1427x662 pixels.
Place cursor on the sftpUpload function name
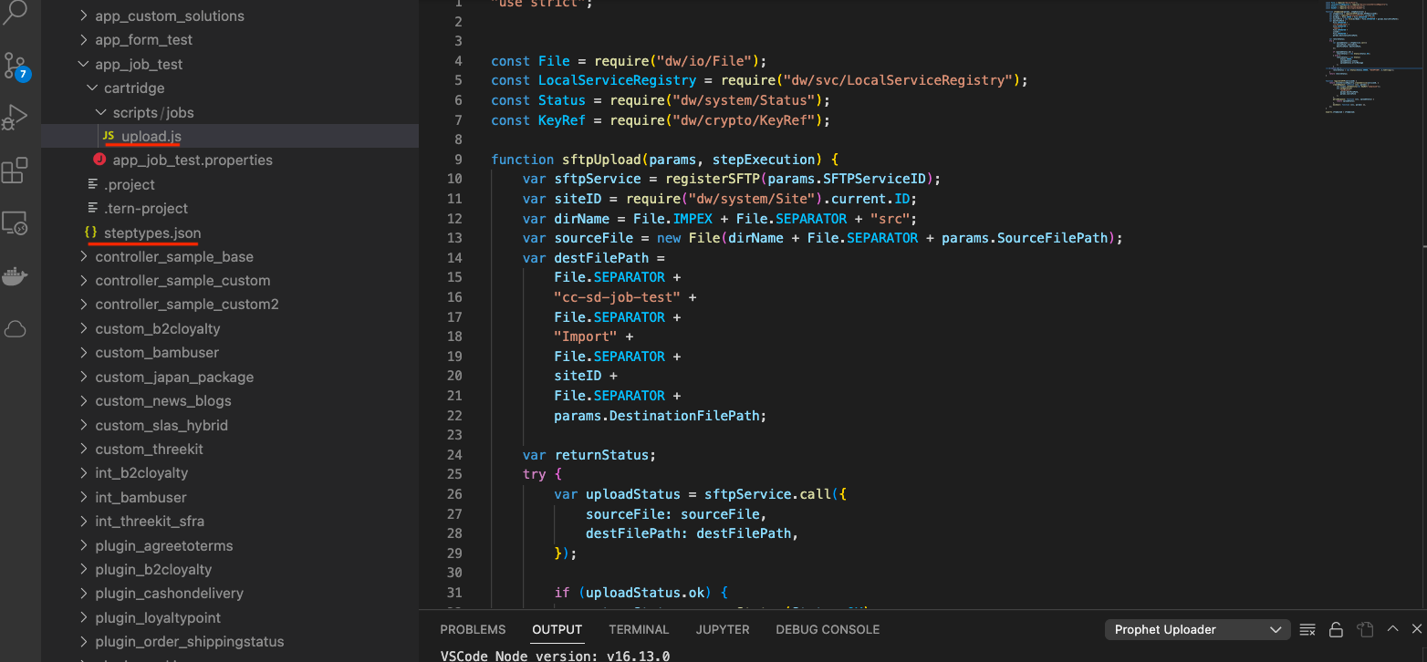[x=601, y=159]
